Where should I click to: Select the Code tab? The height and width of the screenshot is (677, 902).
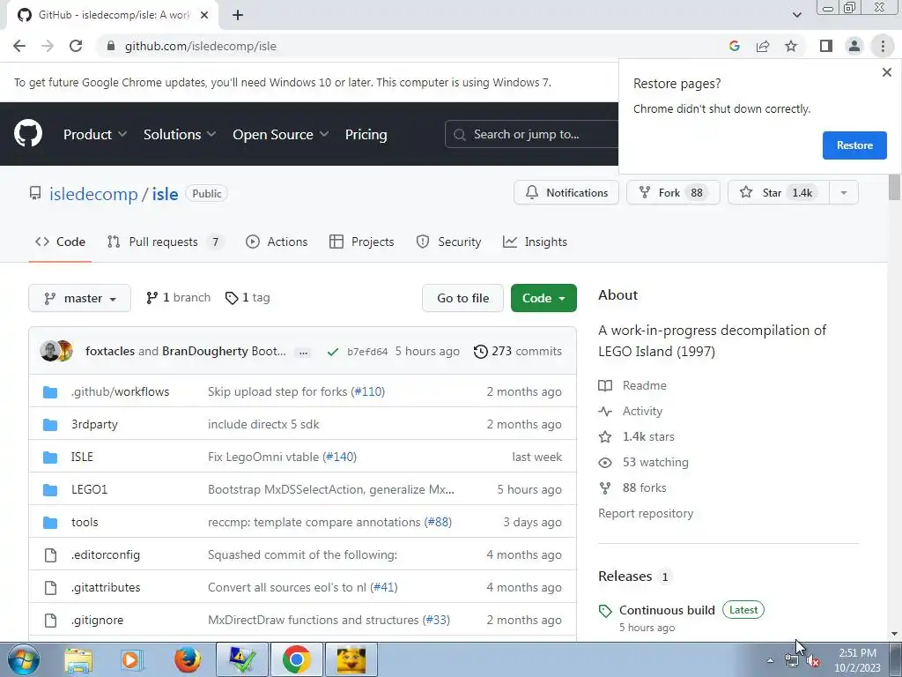coord(61,242)
